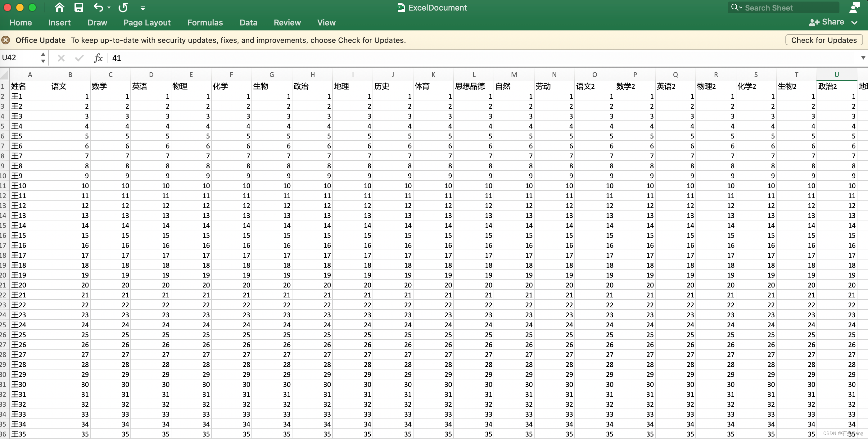Open the Formulas ribbon tab

click(205, 22)
